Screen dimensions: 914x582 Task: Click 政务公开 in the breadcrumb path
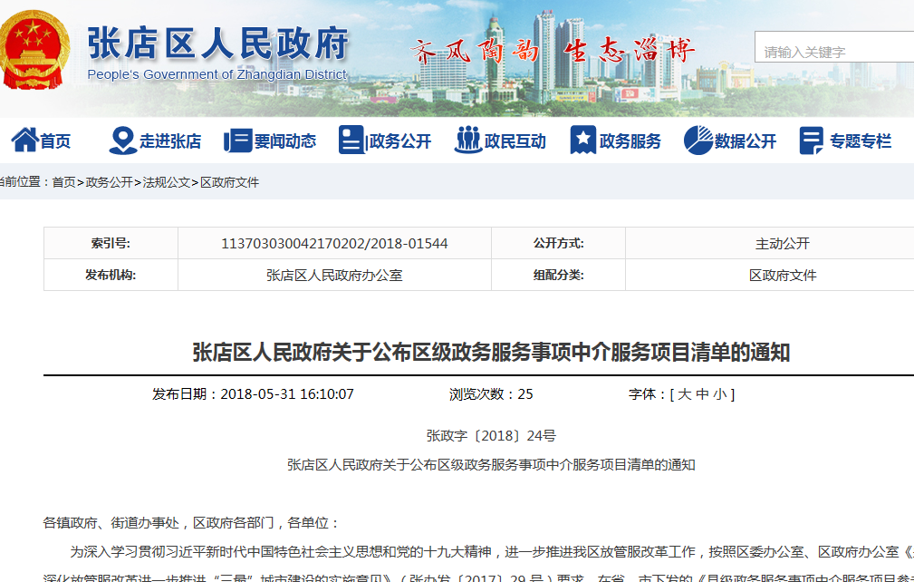click(109, 182)
